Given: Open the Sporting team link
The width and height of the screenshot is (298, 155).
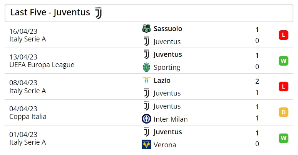Looking at the screenshot, I should point(167,68).
